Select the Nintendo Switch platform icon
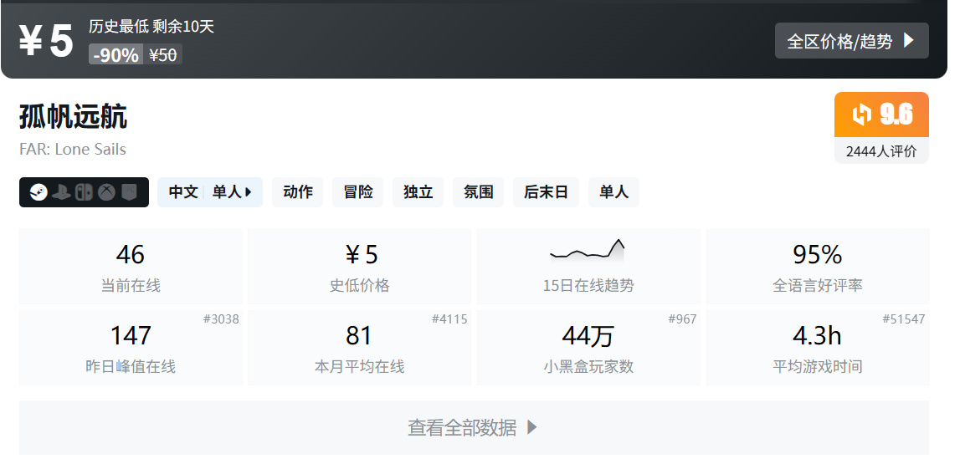Viewport: 965px width, 474px height. pyautogui.click(x=84, y=192)
